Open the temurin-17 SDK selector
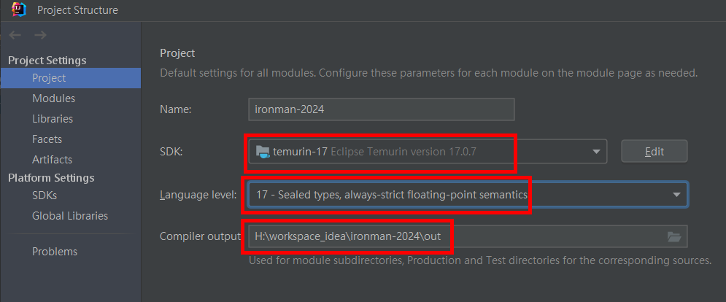 pos(423,152)
